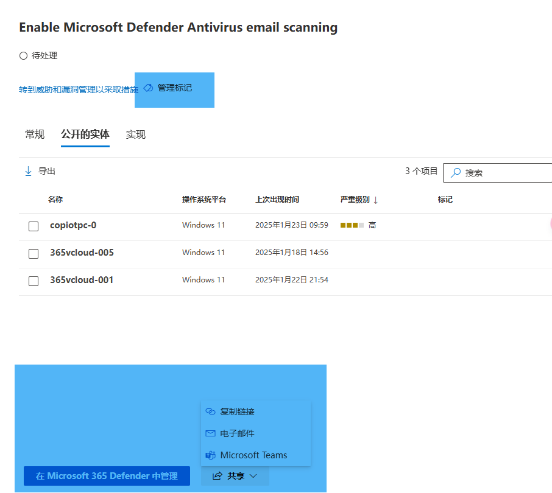Open device name 365vcloud-001
Image resolution: width=552 pixels, height=493 pixels.
(82, 280)
